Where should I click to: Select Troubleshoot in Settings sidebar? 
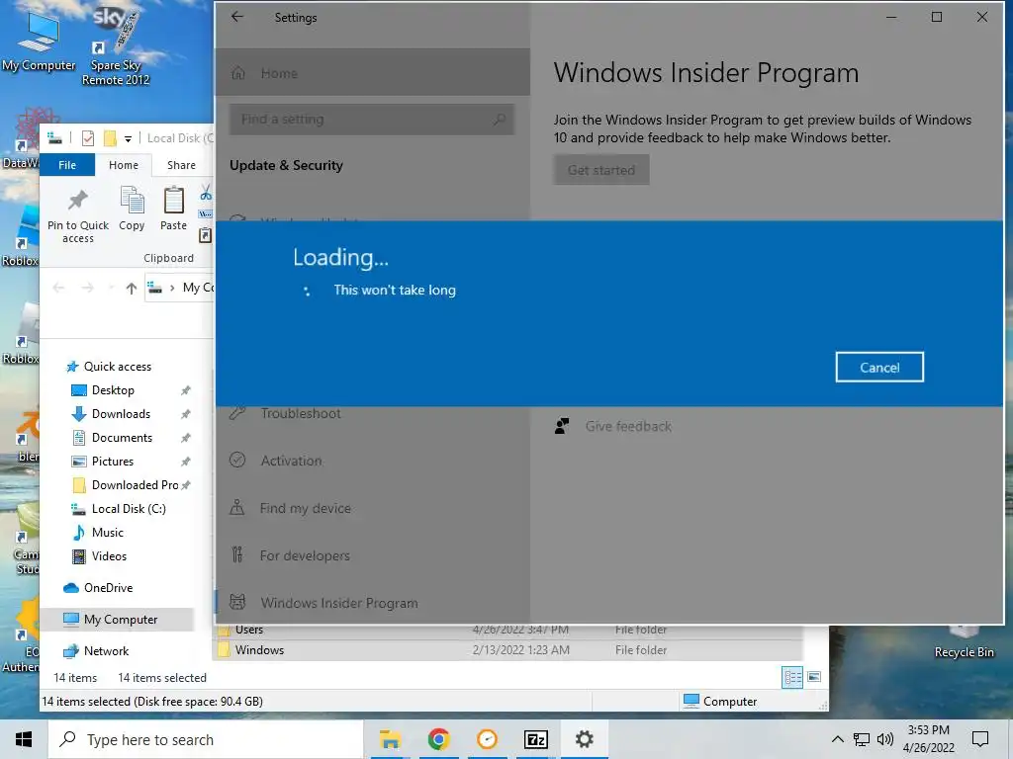click(301, 414)
